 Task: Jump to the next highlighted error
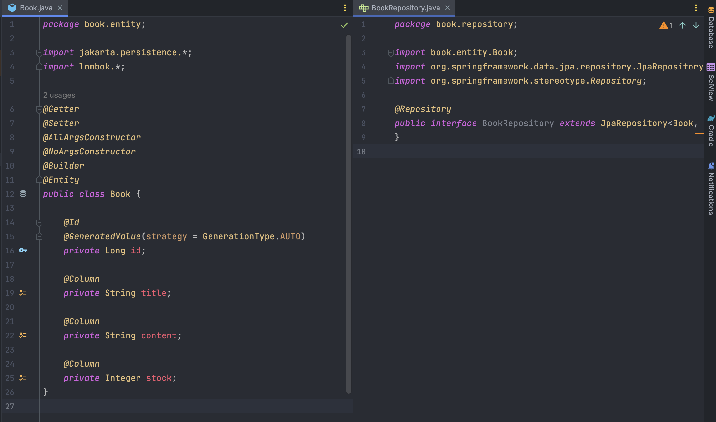696,25
